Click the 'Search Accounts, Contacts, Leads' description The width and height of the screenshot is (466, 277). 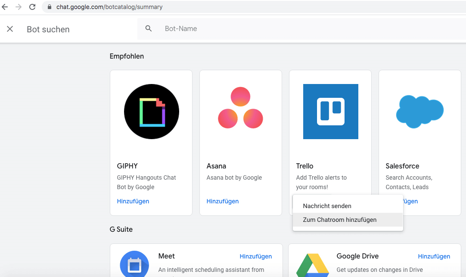point(409,182)
